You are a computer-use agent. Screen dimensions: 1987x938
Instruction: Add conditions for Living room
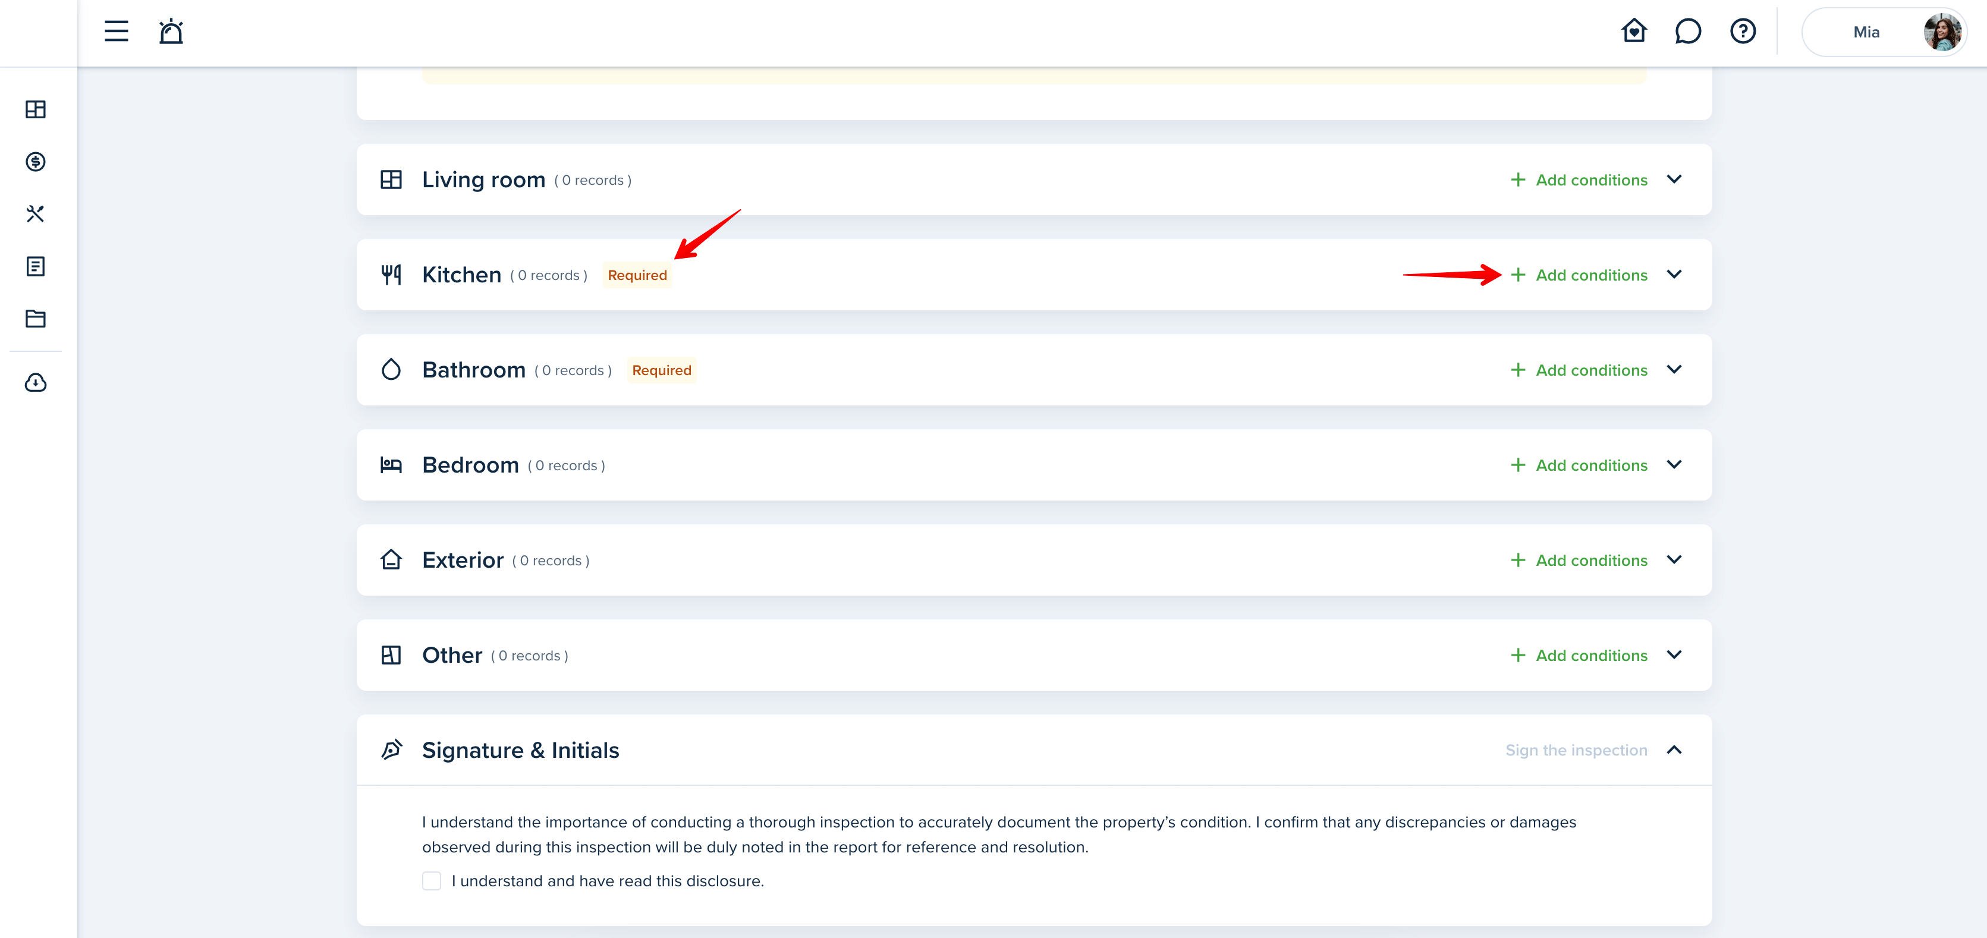tap(1578, 180)
